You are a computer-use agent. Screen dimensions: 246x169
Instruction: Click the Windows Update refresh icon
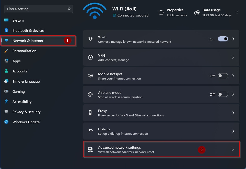pos(6,122)
